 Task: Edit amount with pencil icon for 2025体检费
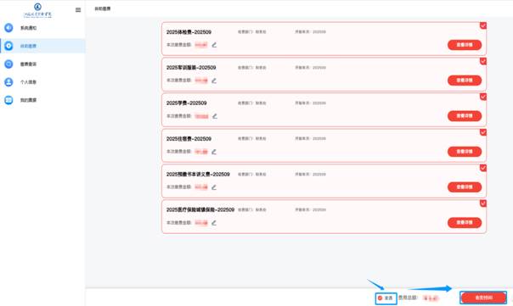(214, 45)
